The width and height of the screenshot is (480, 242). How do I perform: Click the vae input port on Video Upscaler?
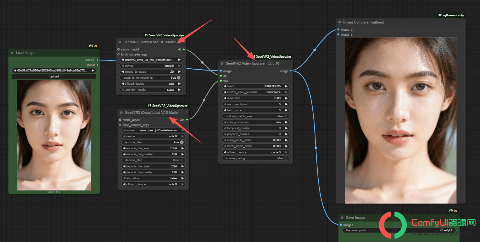point(221,81)
